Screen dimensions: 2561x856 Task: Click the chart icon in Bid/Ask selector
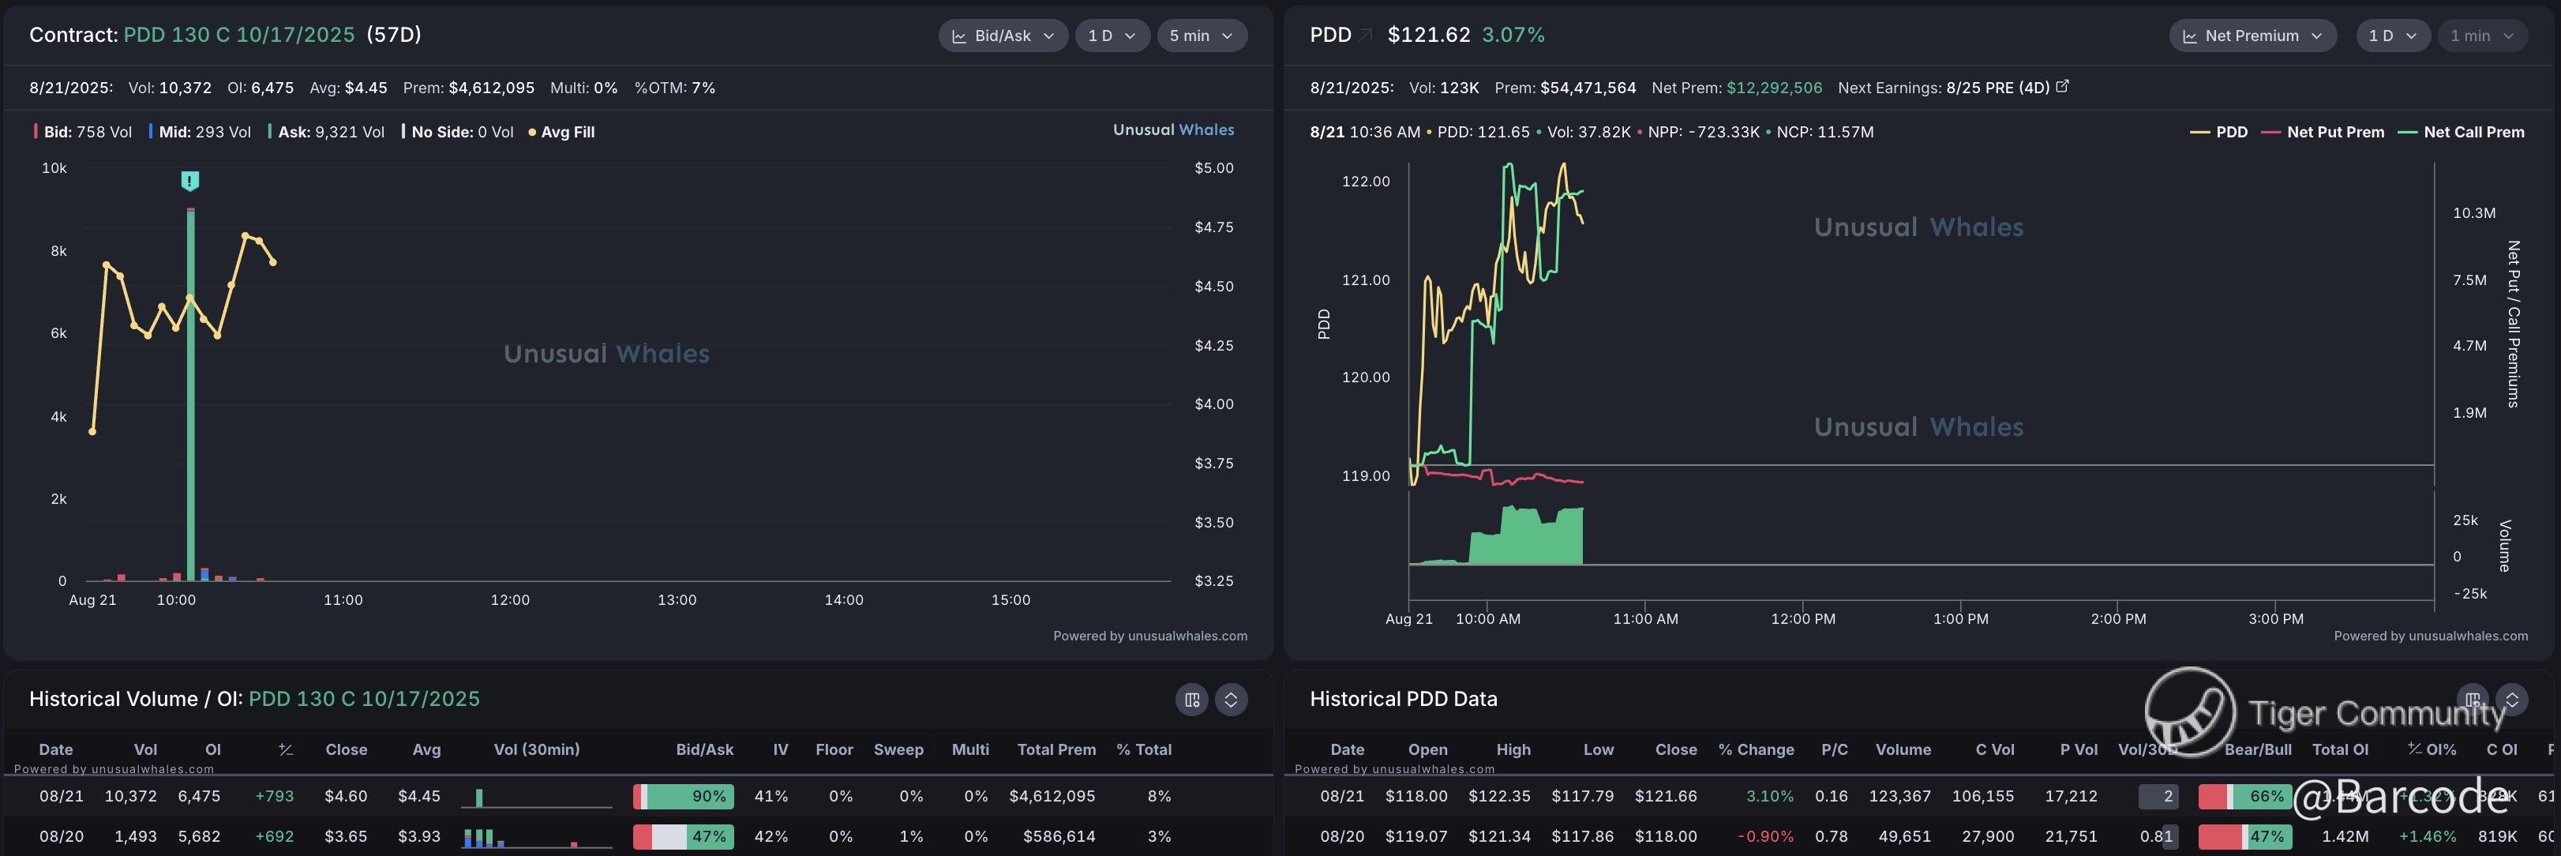pos(959,36)
